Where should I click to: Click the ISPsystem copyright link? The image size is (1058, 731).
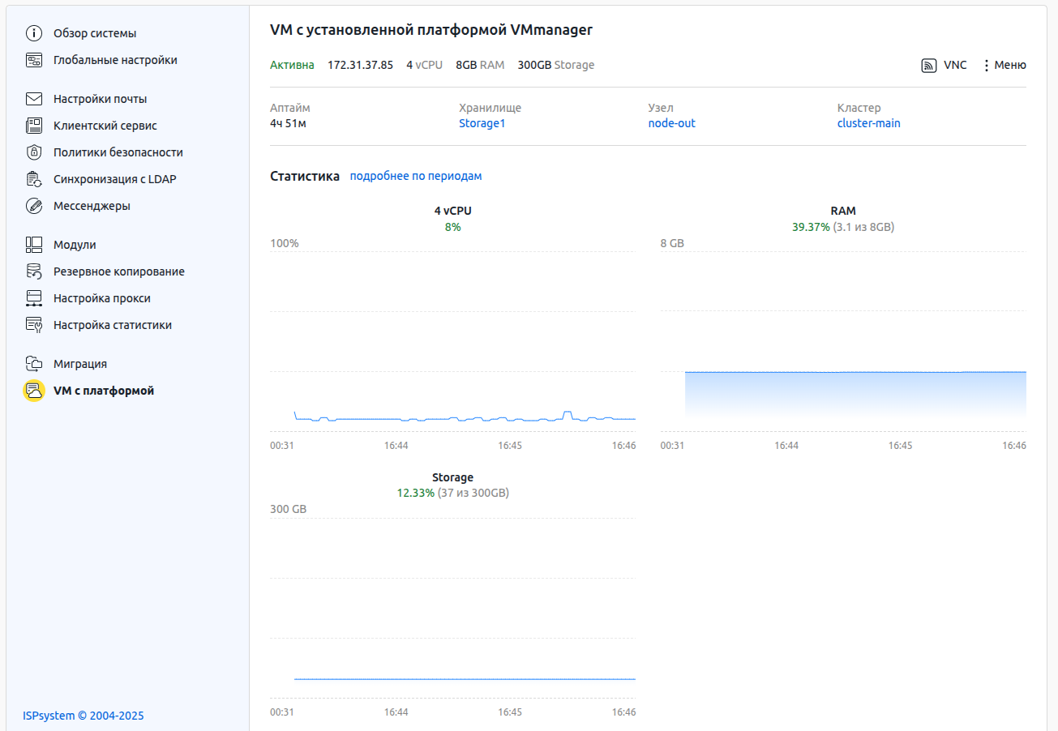[83, 716]
